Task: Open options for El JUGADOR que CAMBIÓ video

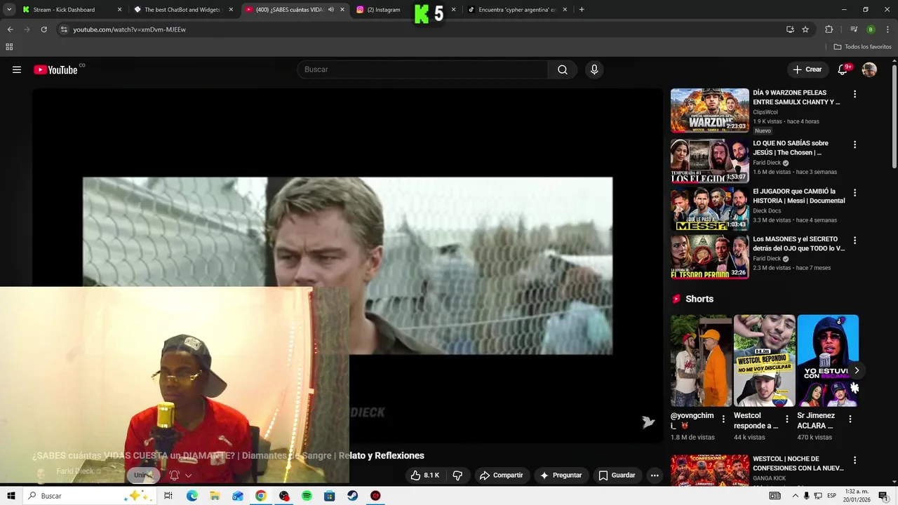Action: pos(855,192)
